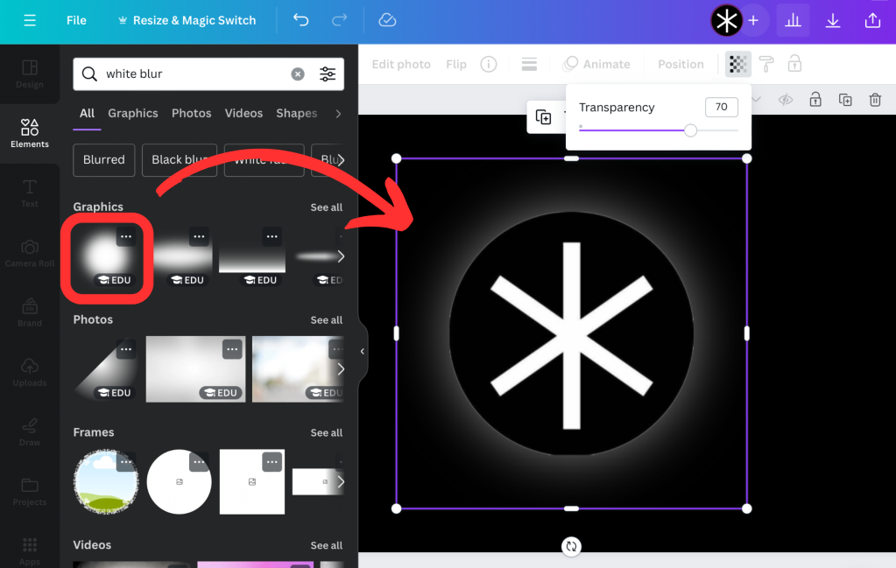Screen dimensions: 896x568
Task: Clear the search text
Action: 298,74
